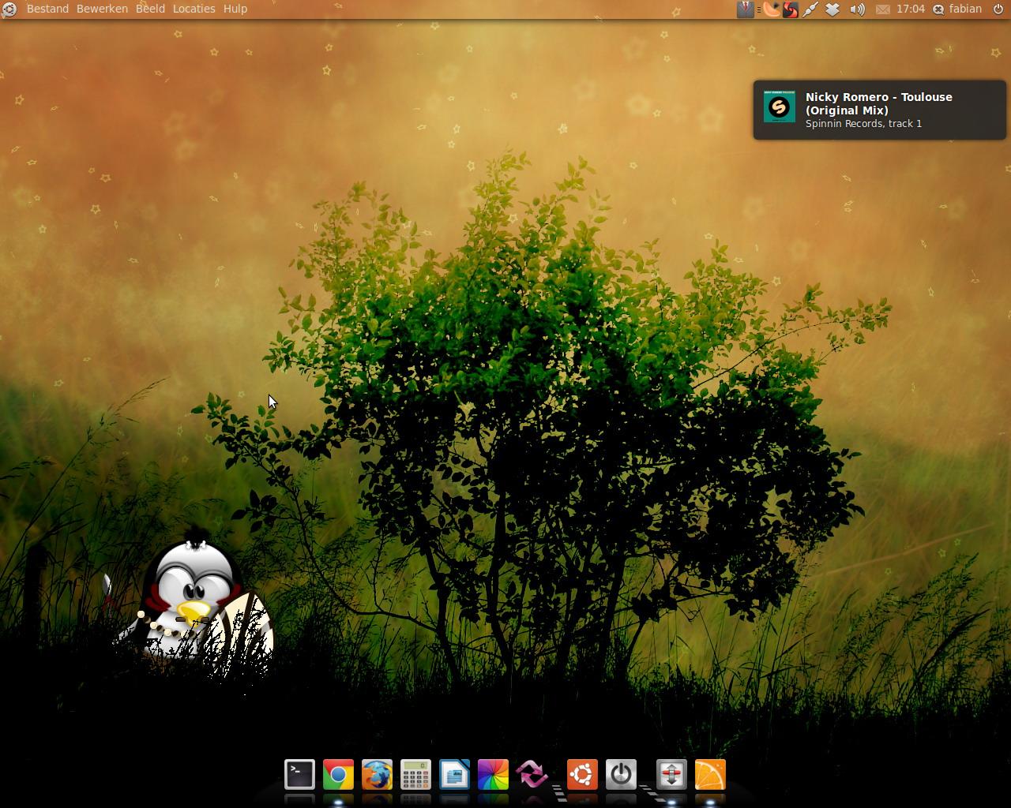Click the 17:04 clock
Viewport: 1011px width, 808px height.
click(x=911, y=9)
